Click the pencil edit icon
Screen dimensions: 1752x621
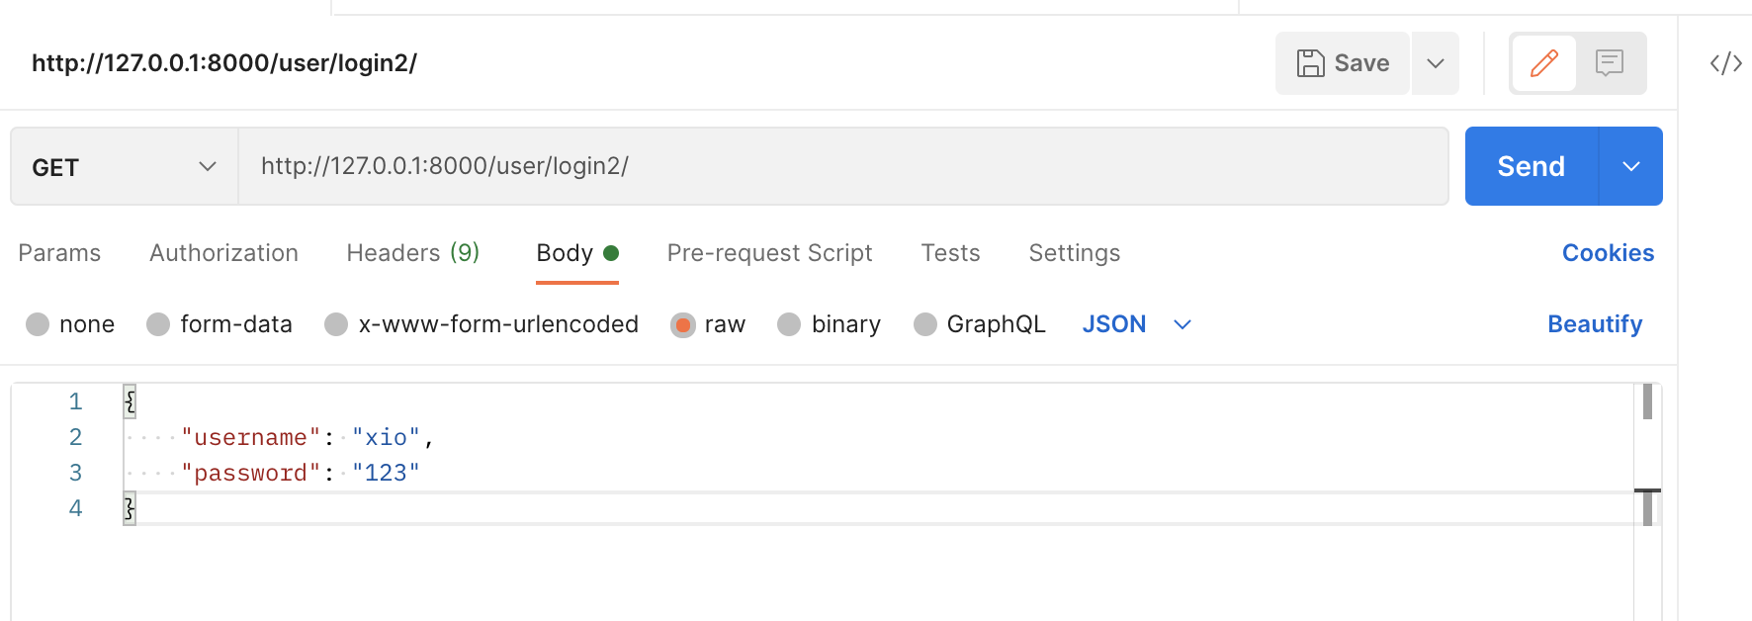point(1543,63)
